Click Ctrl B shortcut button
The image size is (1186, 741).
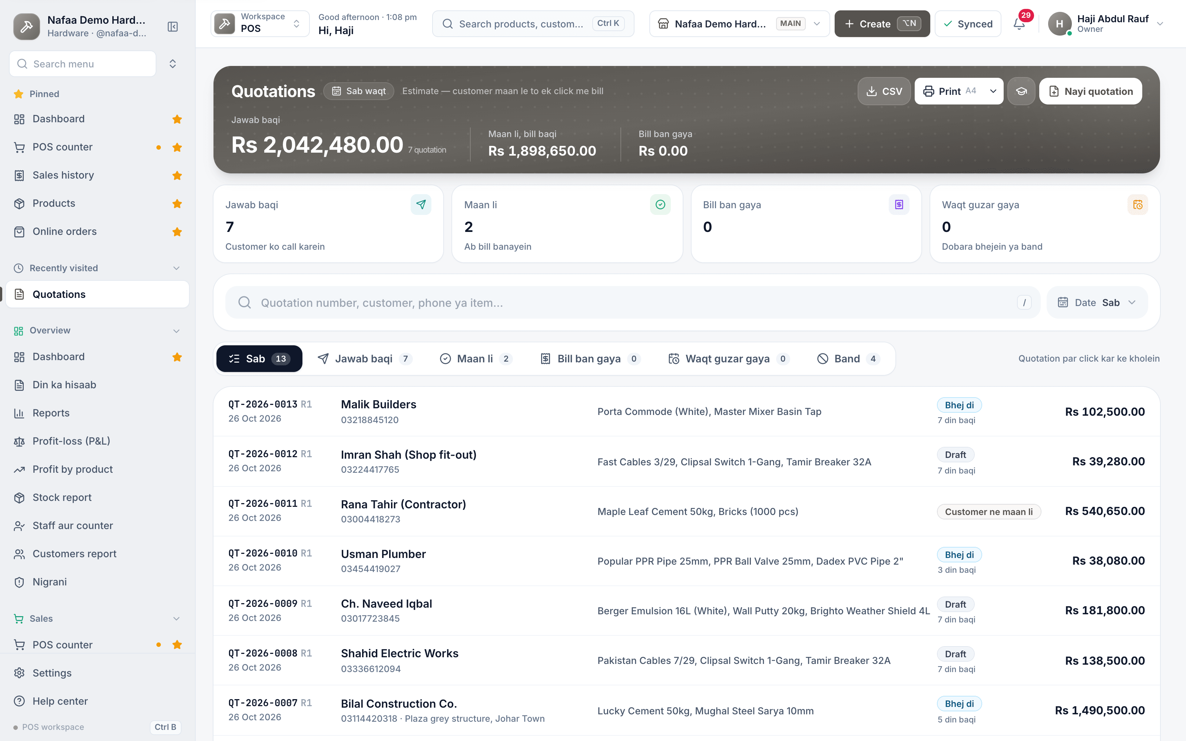click(165, 727)
